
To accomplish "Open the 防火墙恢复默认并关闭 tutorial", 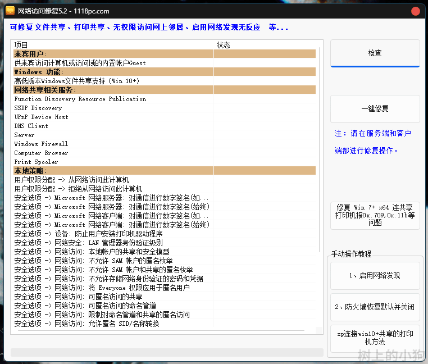I will point(375,307).
